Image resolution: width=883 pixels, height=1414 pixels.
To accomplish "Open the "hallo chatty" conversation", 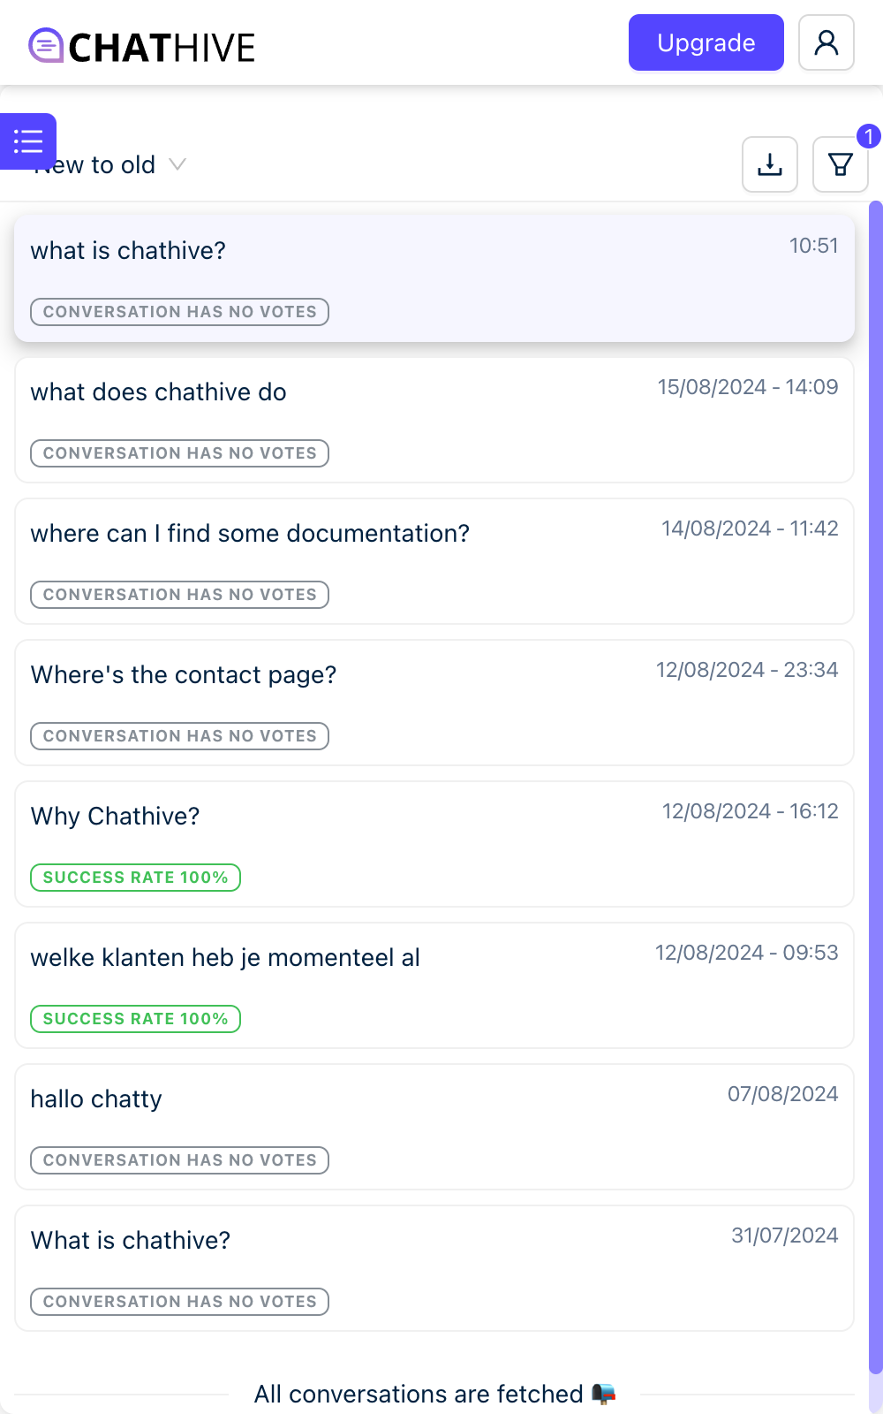I will (x=434, y=1126).
